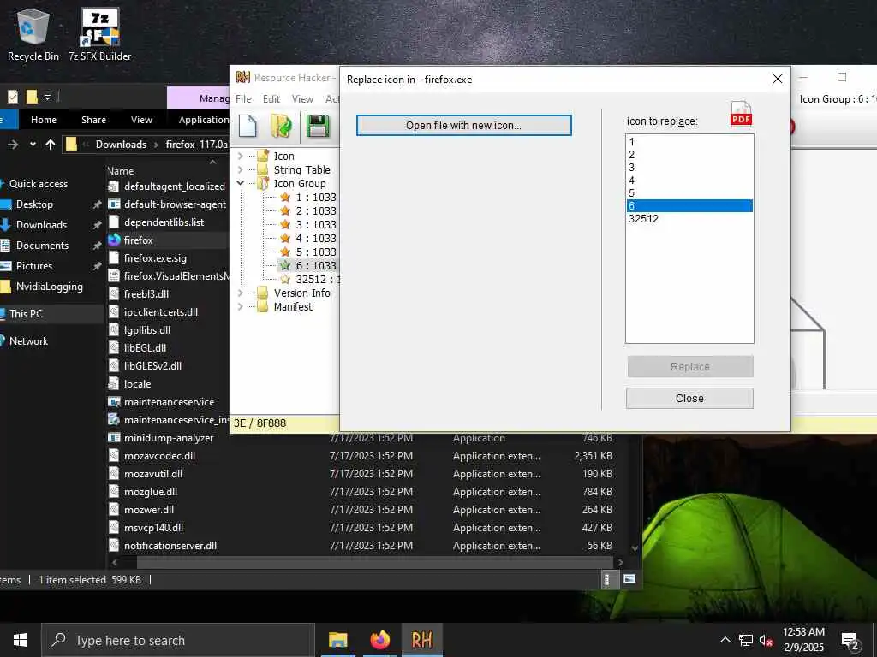Open the Windows Start menu

[x=21, y=640]
